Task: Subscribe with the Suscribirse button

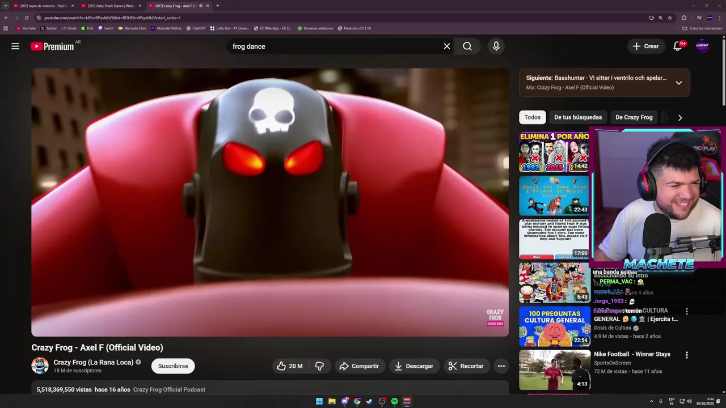Action: click(173, 366)
